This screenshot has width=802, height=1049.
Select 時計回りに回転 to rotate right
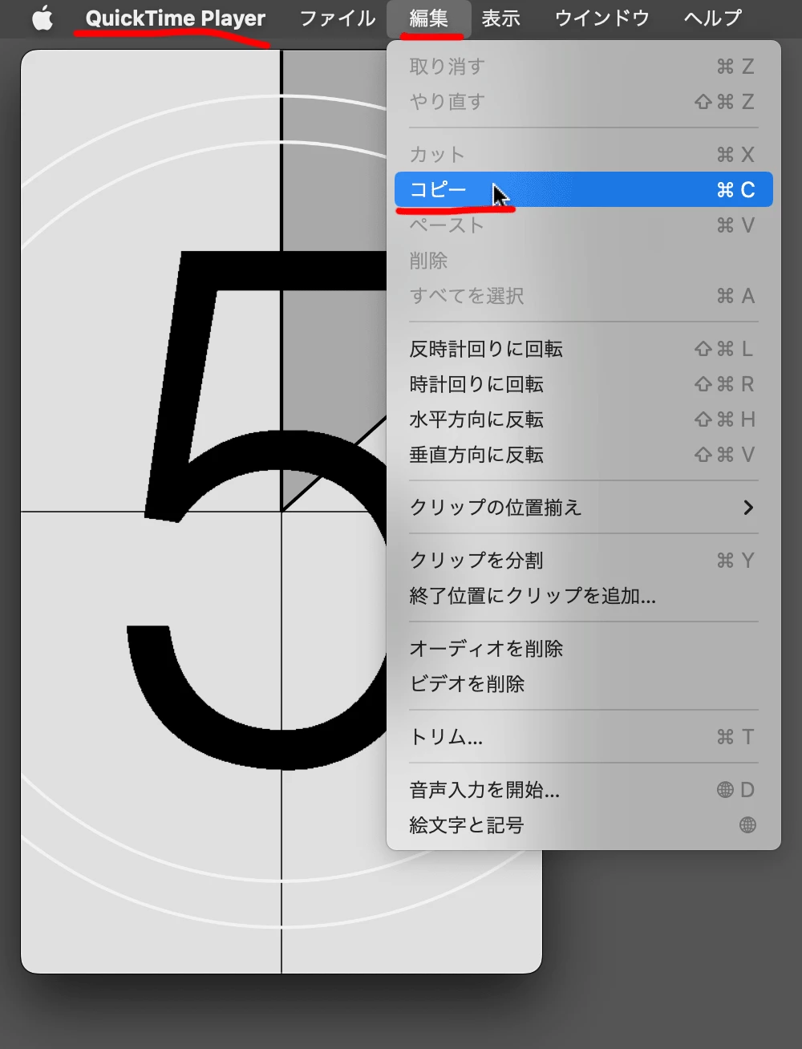click(584, 384)
